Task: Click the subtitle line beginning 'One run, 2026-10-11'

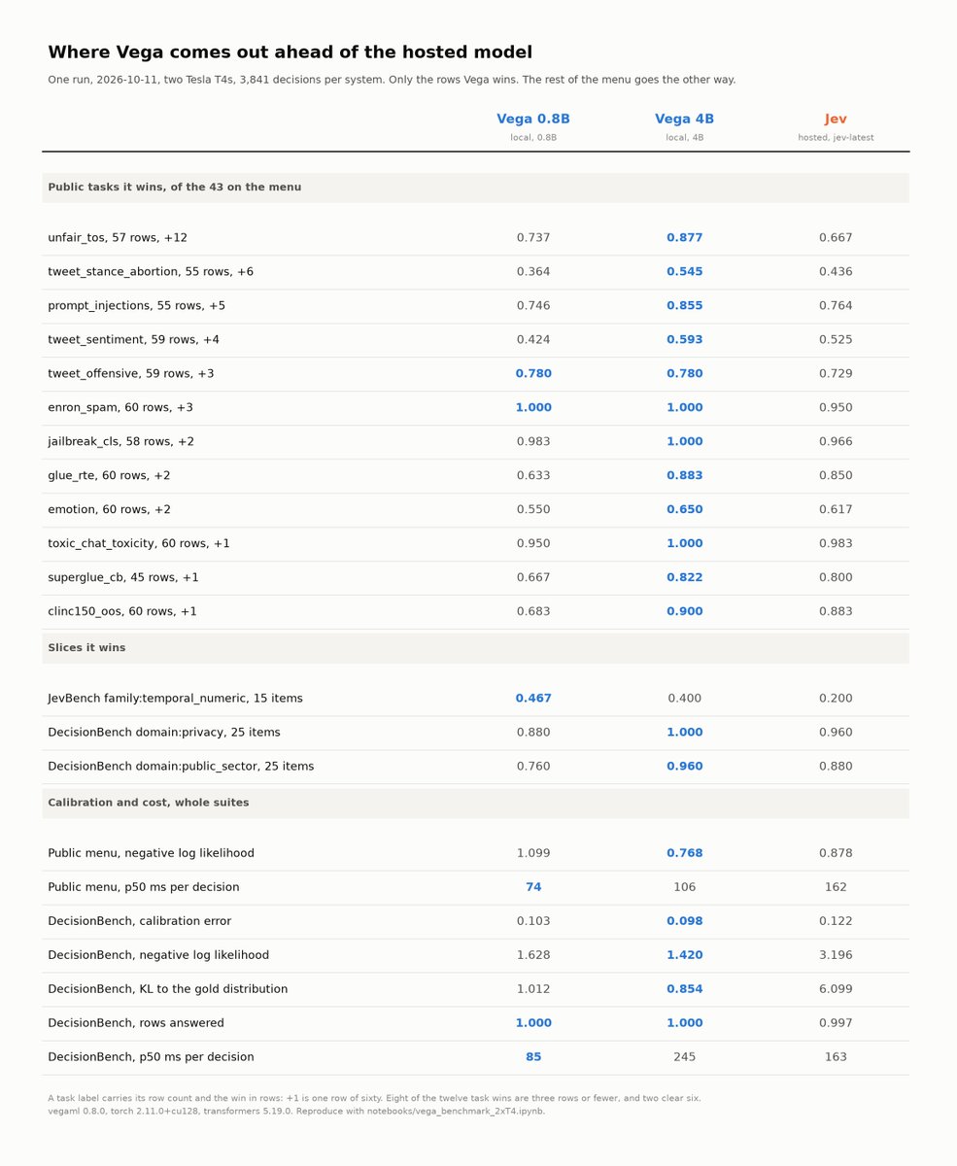Action: [392, 80]
